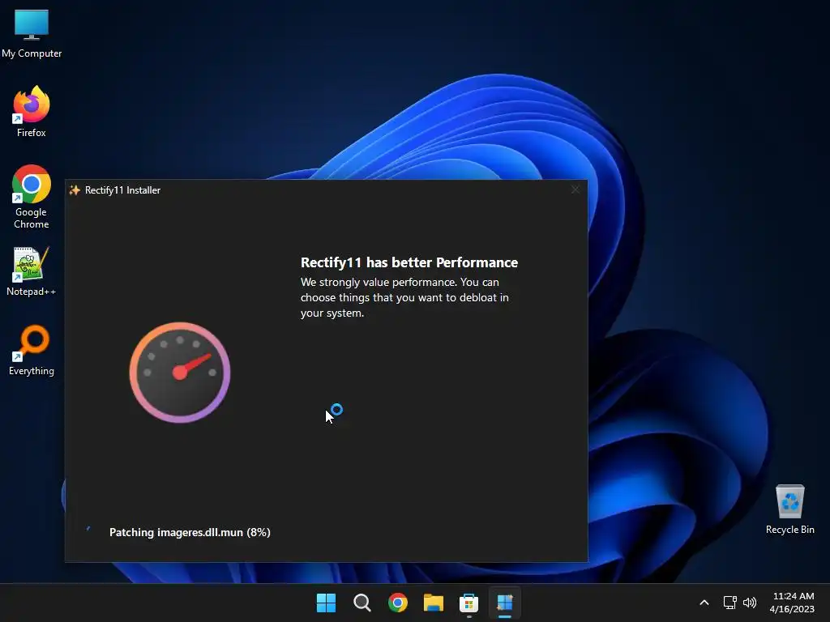Open Microsoft Store from the taskbar
The width and height of the screenshot is (830, 622).
click(x=469, y=603)
